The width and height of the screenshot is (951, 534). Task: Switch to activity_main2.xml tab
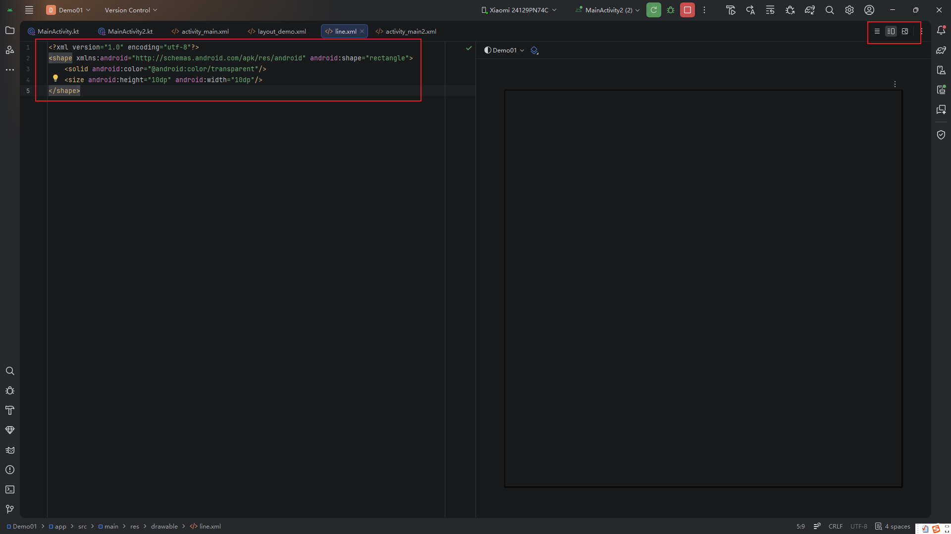tap(406, 31)
